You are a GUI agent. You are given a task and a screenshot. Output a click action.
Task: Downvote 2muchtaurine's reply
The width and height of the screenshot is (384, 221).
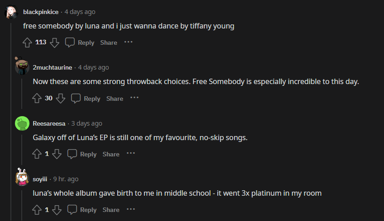pos(61,99)
